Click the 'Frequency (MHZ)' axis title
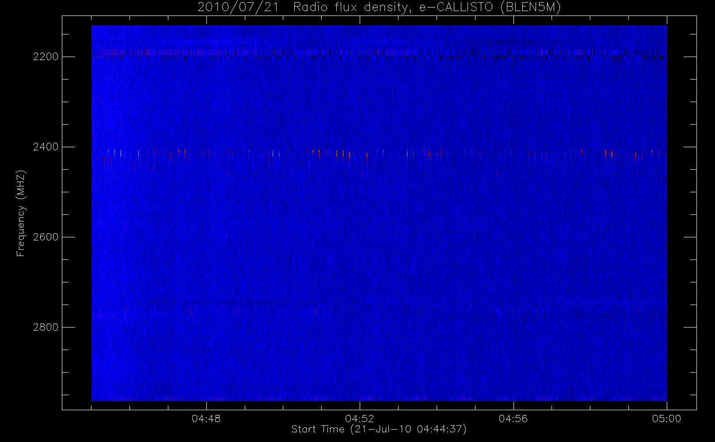This screenshot has height=442, width=715. coord(21,213)
